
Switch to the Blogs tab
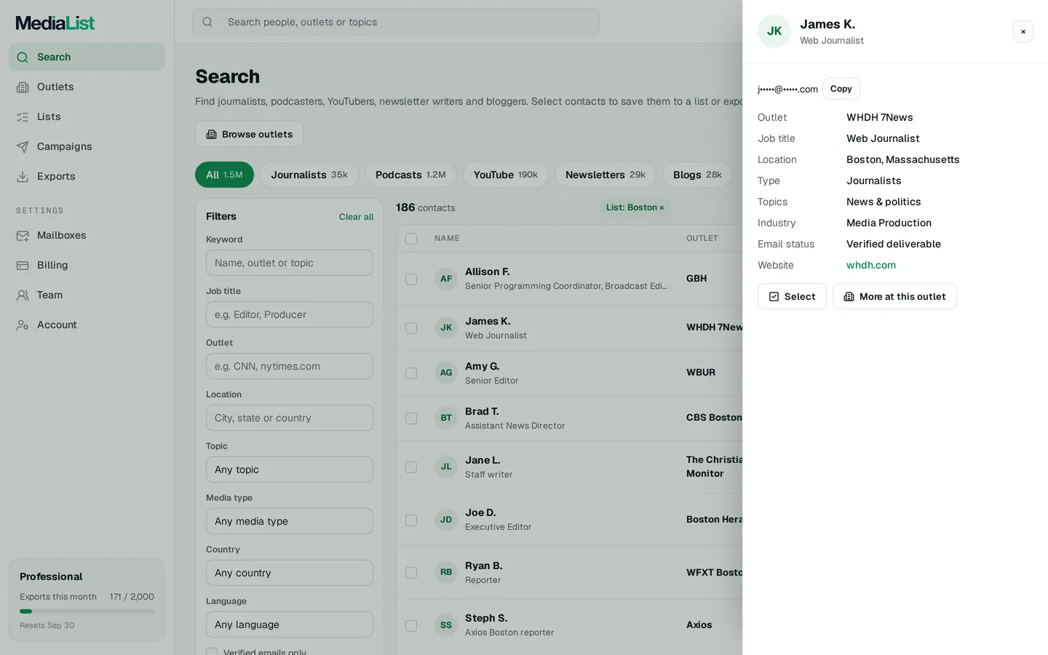pyautogui.click(x=697, y=175)
